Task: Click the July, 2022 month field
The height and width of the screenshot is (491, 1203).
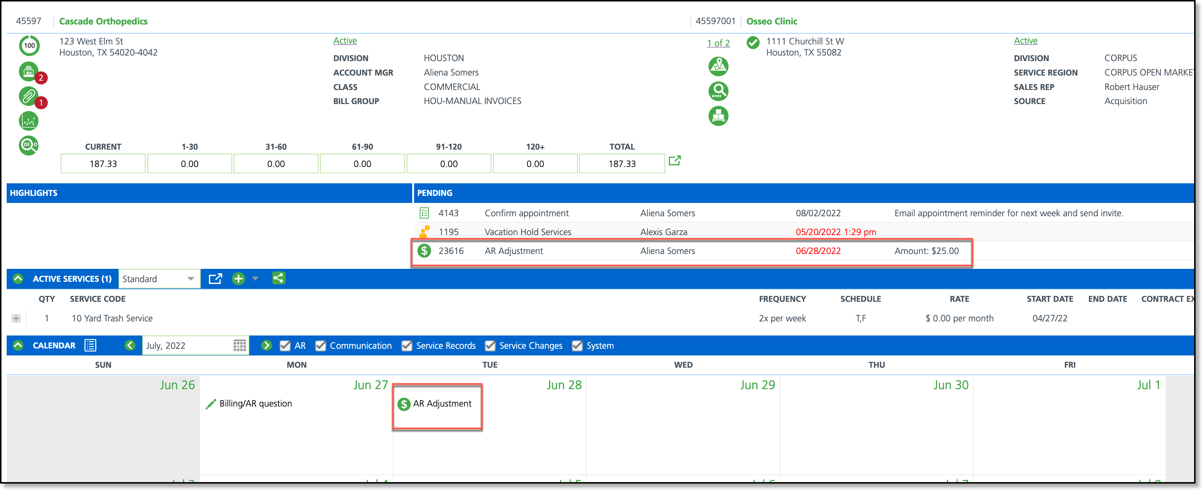Action: coord(187,345)
